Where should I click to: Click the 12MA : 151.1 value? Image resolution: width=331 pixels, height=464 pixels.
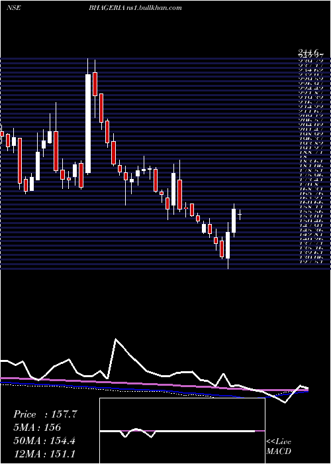point(44,454)
